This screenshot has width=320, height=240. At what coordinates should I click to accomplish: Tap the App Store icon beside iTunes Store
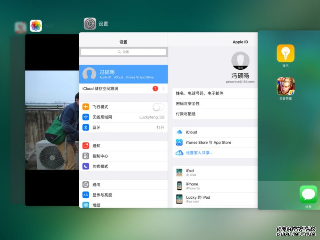(x=179, y=142)
